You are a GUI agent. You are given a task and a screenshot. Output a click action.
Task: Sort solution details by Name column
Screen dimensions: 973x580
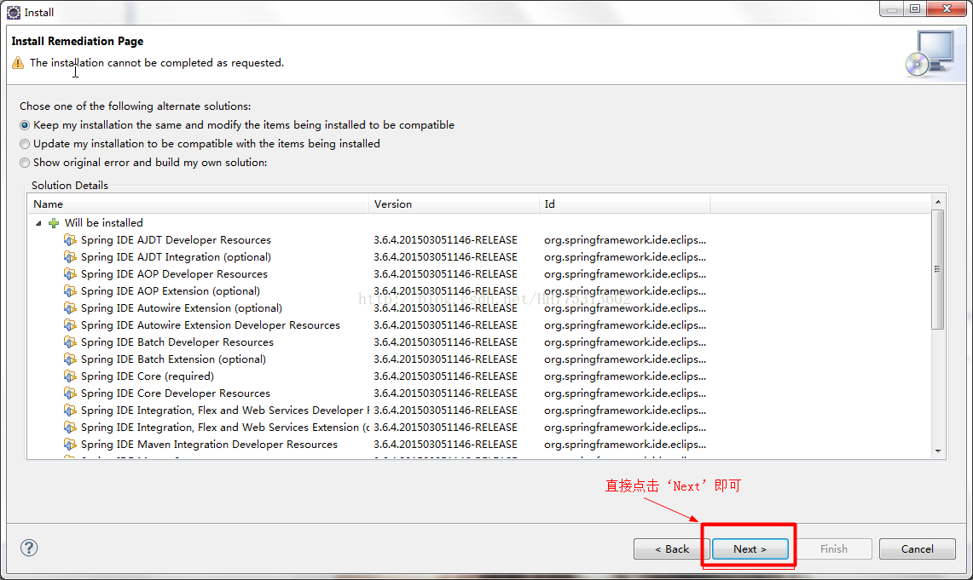coord(197,204)
